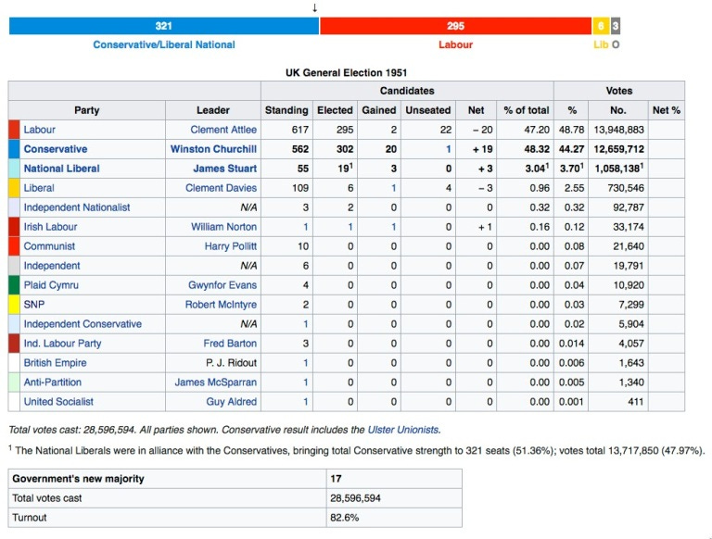Screen dimensions: 712x539
Task: Click Irish Labour Standing value link
Action: [306, 227]
